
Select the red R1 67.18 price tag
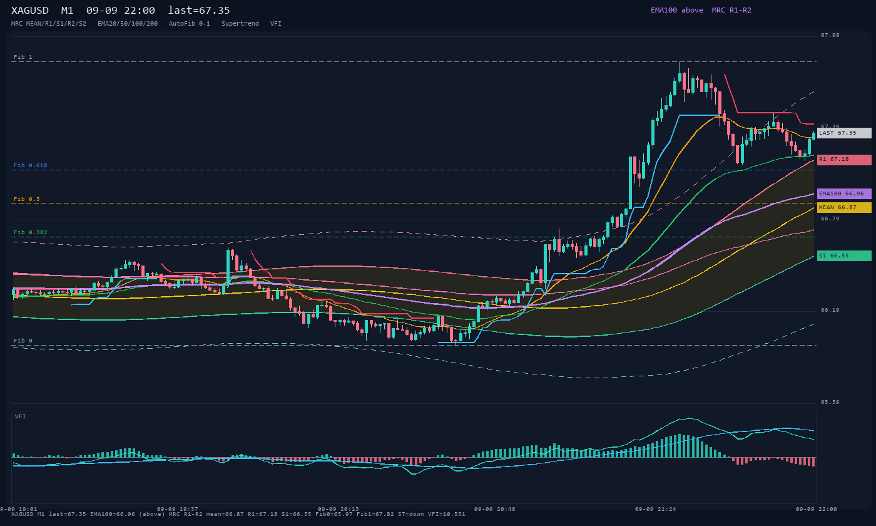point(844,160)
